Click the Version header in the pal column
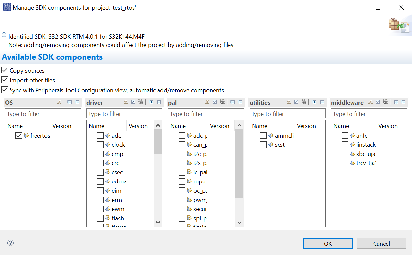Image resolution: width=412 pixels, height=255 pixels. coord(220,126)
